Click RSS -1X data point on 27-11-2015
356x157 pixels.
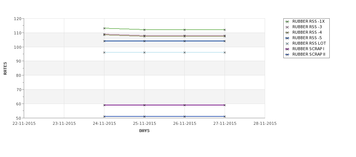225,30
